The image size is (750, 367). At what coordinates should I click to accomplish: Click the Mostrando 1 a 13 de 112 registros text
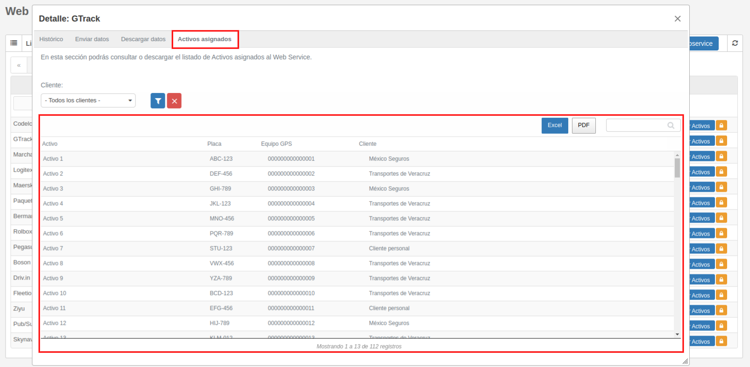click(359, 346)
